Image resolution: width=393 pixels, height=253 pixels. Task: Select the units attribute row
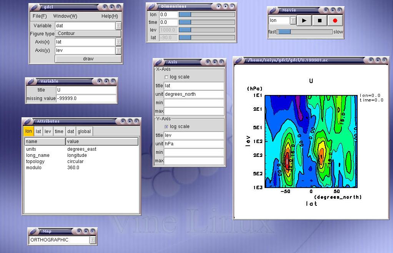click(x=82, y=149)
